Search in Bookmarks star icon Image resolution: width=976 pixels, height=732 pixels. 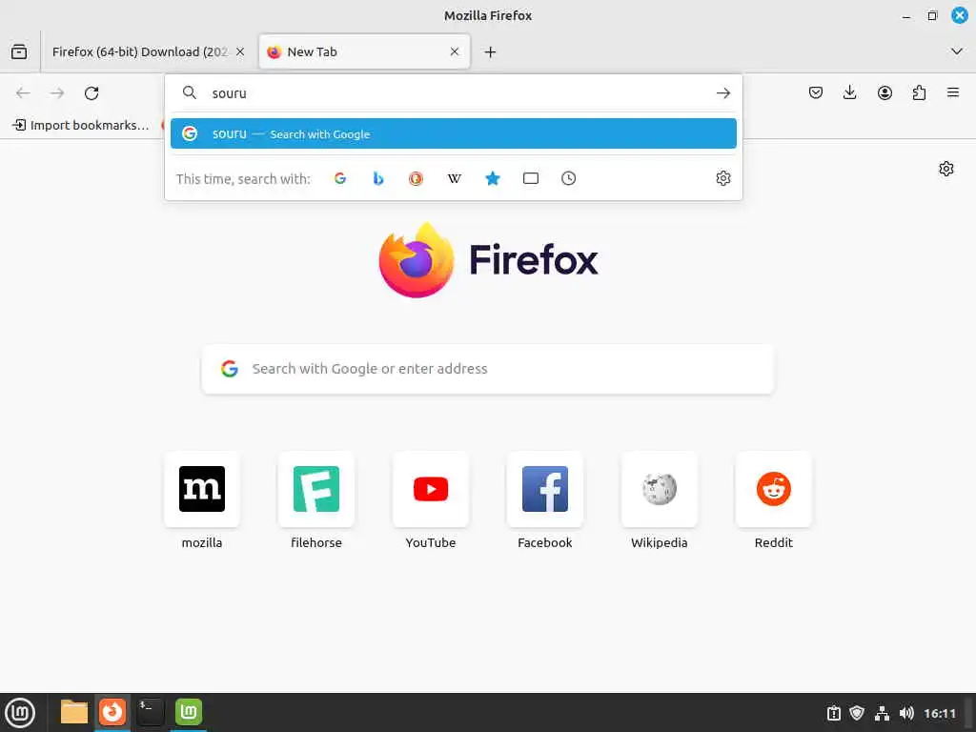tap(493, 178)
